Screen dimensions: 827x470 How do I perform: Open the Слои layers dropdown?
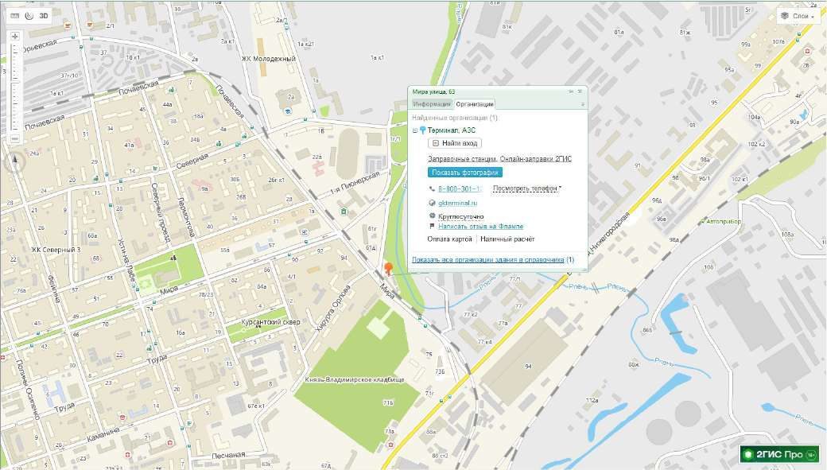click(x=800, y=16)
